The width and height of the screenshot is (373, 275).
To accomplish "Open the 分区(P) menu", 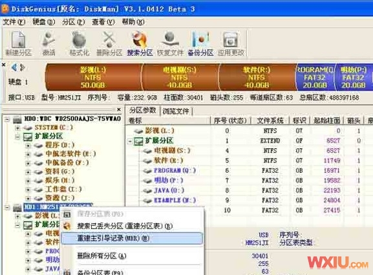I will pyautogui.click(x=74, y=22).
